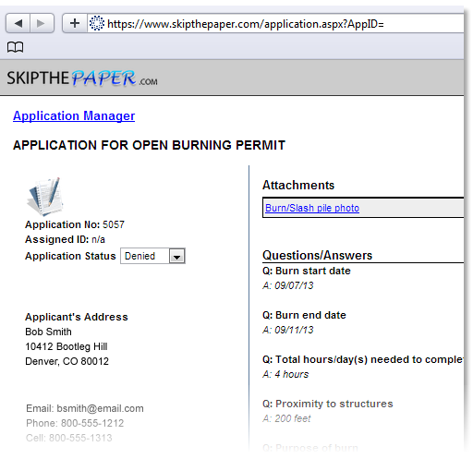
Task: Open the Application Status dropdown arrow
Action: (176, 256)
